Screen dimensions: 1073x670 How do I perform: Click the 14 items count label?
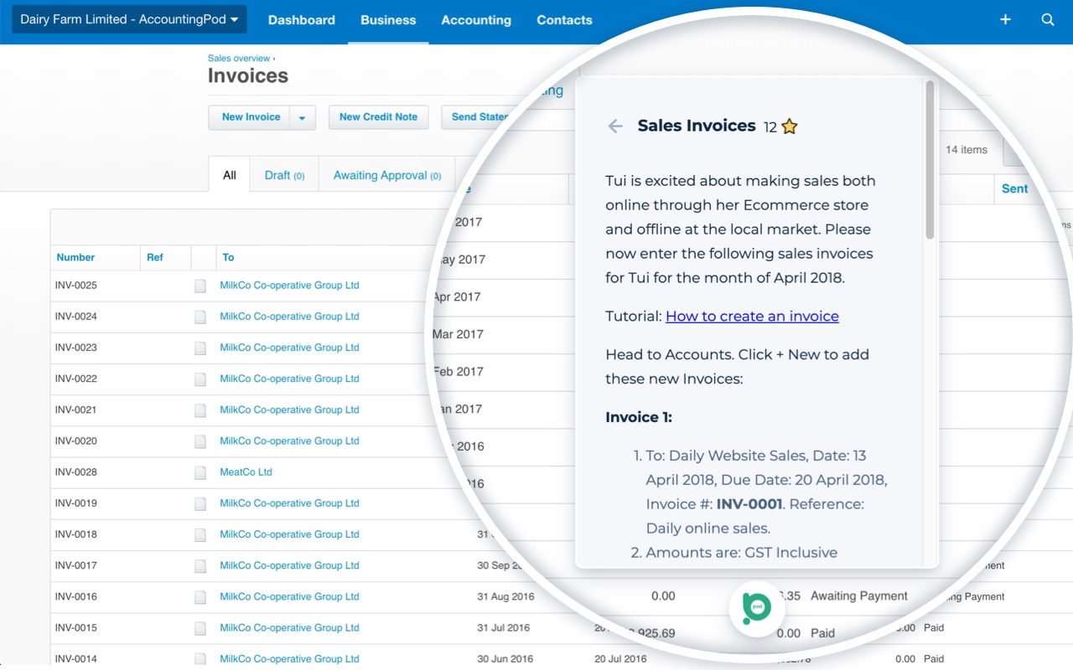point(967,150)
